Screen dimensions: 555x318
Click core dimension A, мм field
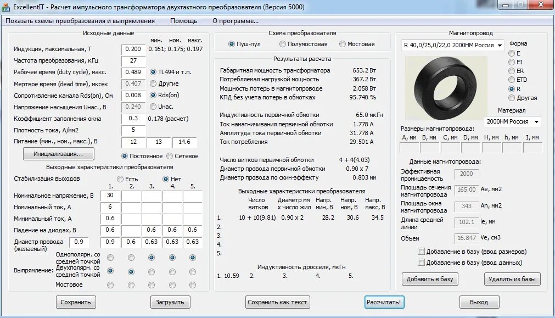click(409, 148)
